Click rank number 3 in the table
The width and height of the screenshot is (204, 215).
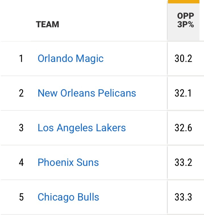coord(21,128)
